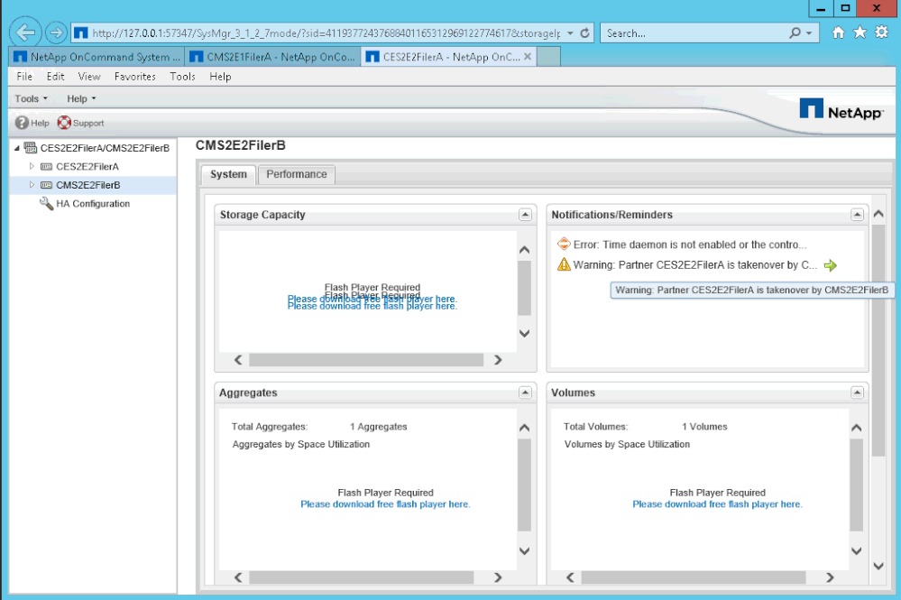Click the NetApp logo
The height and width of the screenshot is (600, 901).
[841, 109]
